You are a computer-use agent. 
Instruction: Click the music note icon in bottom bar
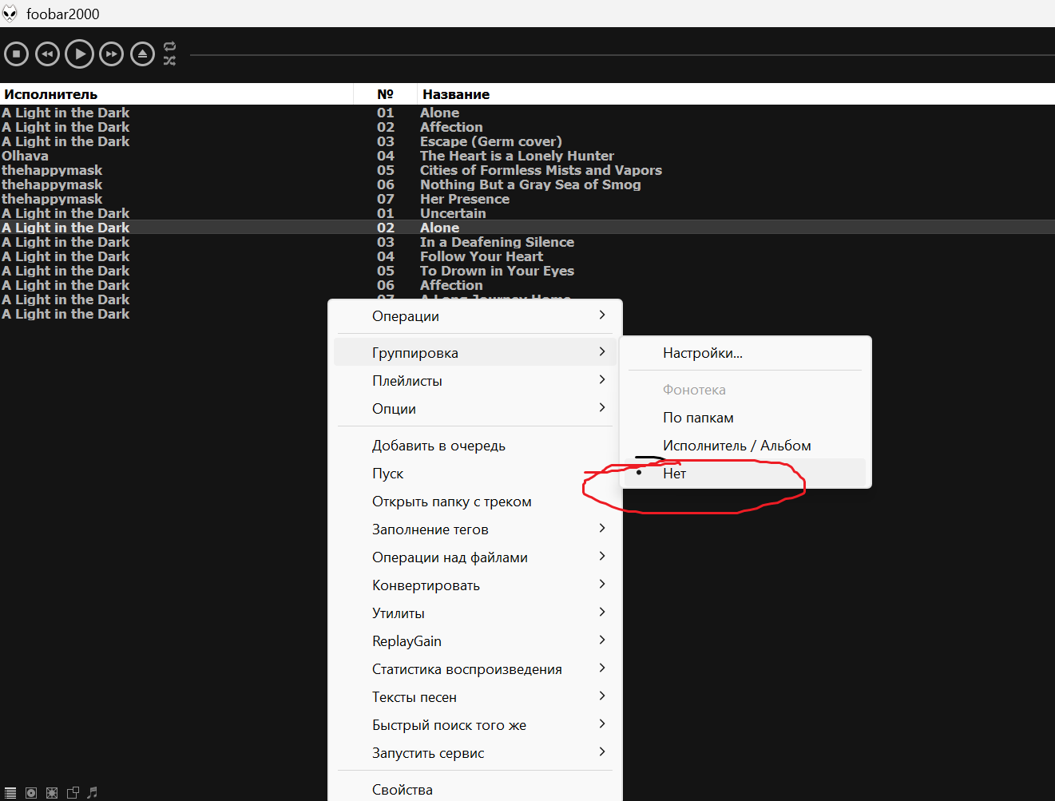pyautogui.click(x=93, y=793)
